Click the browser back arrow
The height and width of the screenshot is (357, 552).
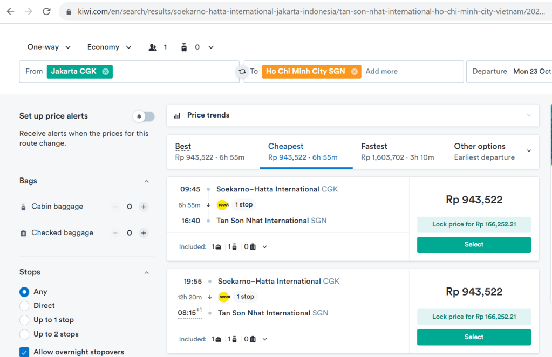[x=11, y=11]
